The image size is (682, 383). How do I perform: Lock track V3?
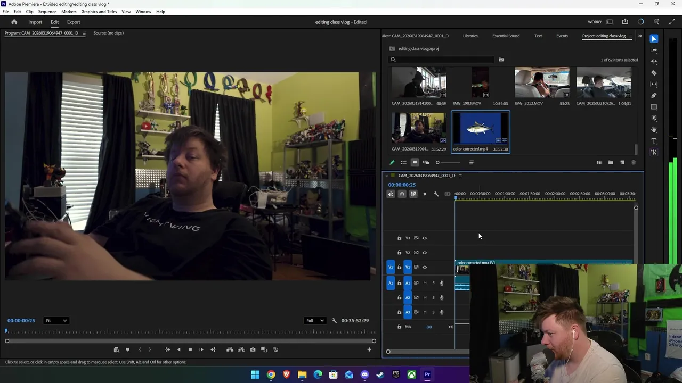pyautogui.click(x=399, y=238)
